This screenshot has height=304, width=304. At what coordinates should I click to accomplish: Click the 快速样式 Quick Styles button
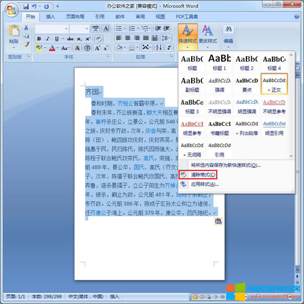(188, 37)
